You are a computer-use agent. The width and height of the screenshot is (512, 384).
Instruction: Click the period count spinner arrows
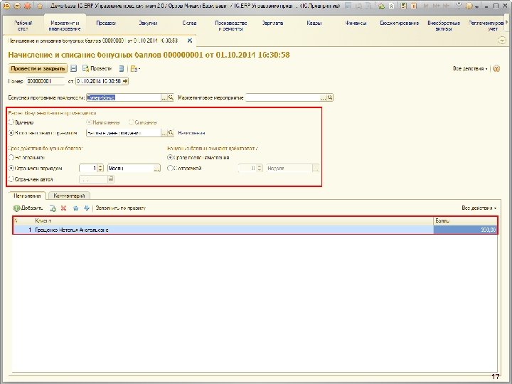(x=100, y=168)
